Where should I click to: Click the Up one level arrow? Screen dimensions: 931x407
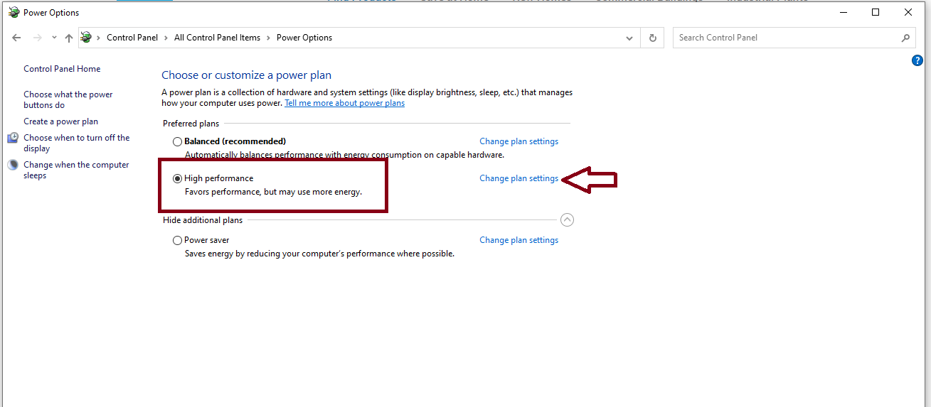68,38
